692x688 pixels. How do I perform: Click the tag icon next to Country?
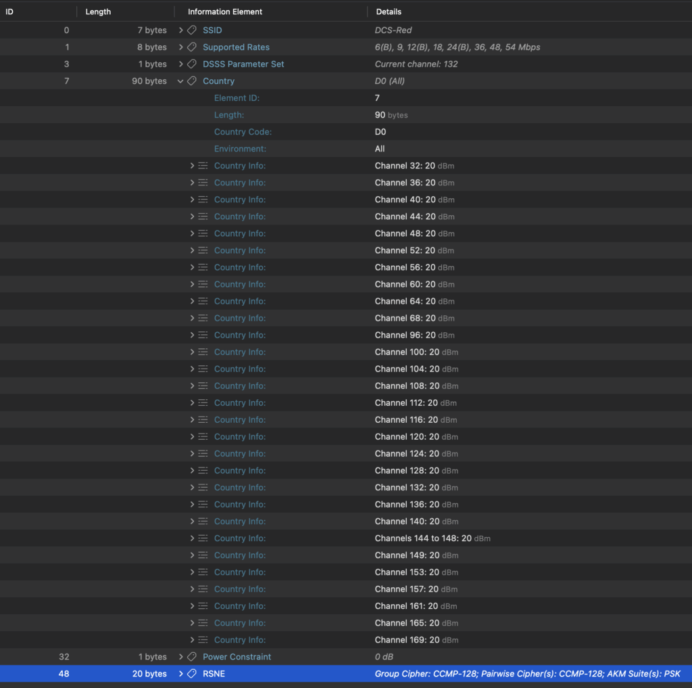point(192,81)
